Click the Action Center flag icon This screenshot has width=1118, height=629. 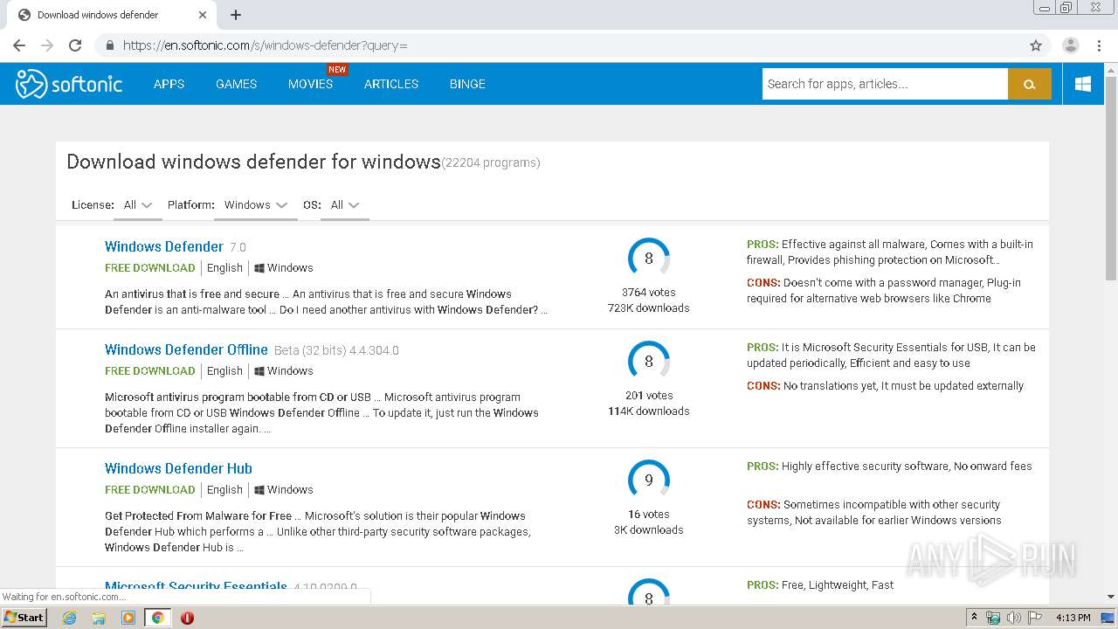tap(1035, 618)
